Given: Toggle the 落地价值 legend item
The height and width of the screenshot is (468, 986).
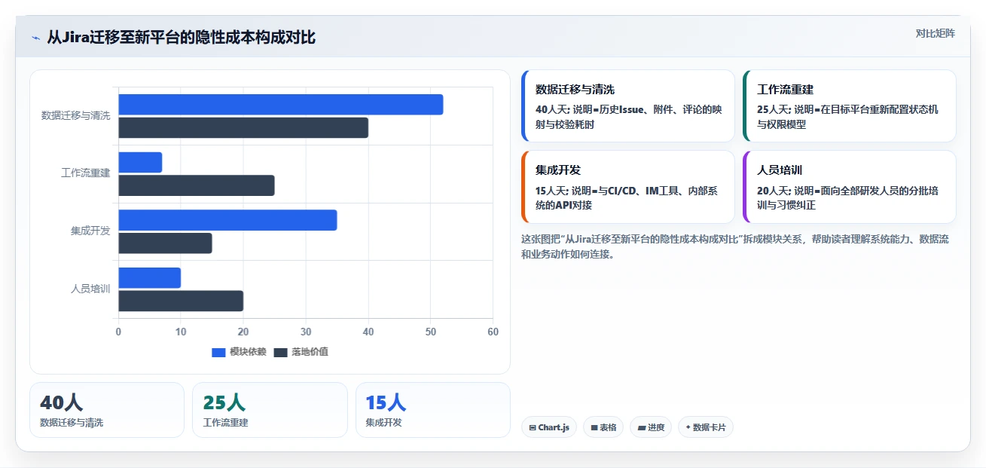Looking at the screenshot, I should tap(301, 352).
